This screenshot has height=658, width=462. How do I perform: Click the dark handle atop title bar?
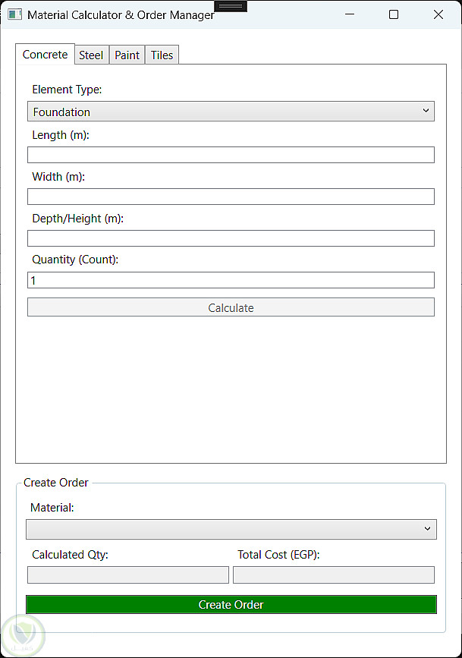point(231,6)
